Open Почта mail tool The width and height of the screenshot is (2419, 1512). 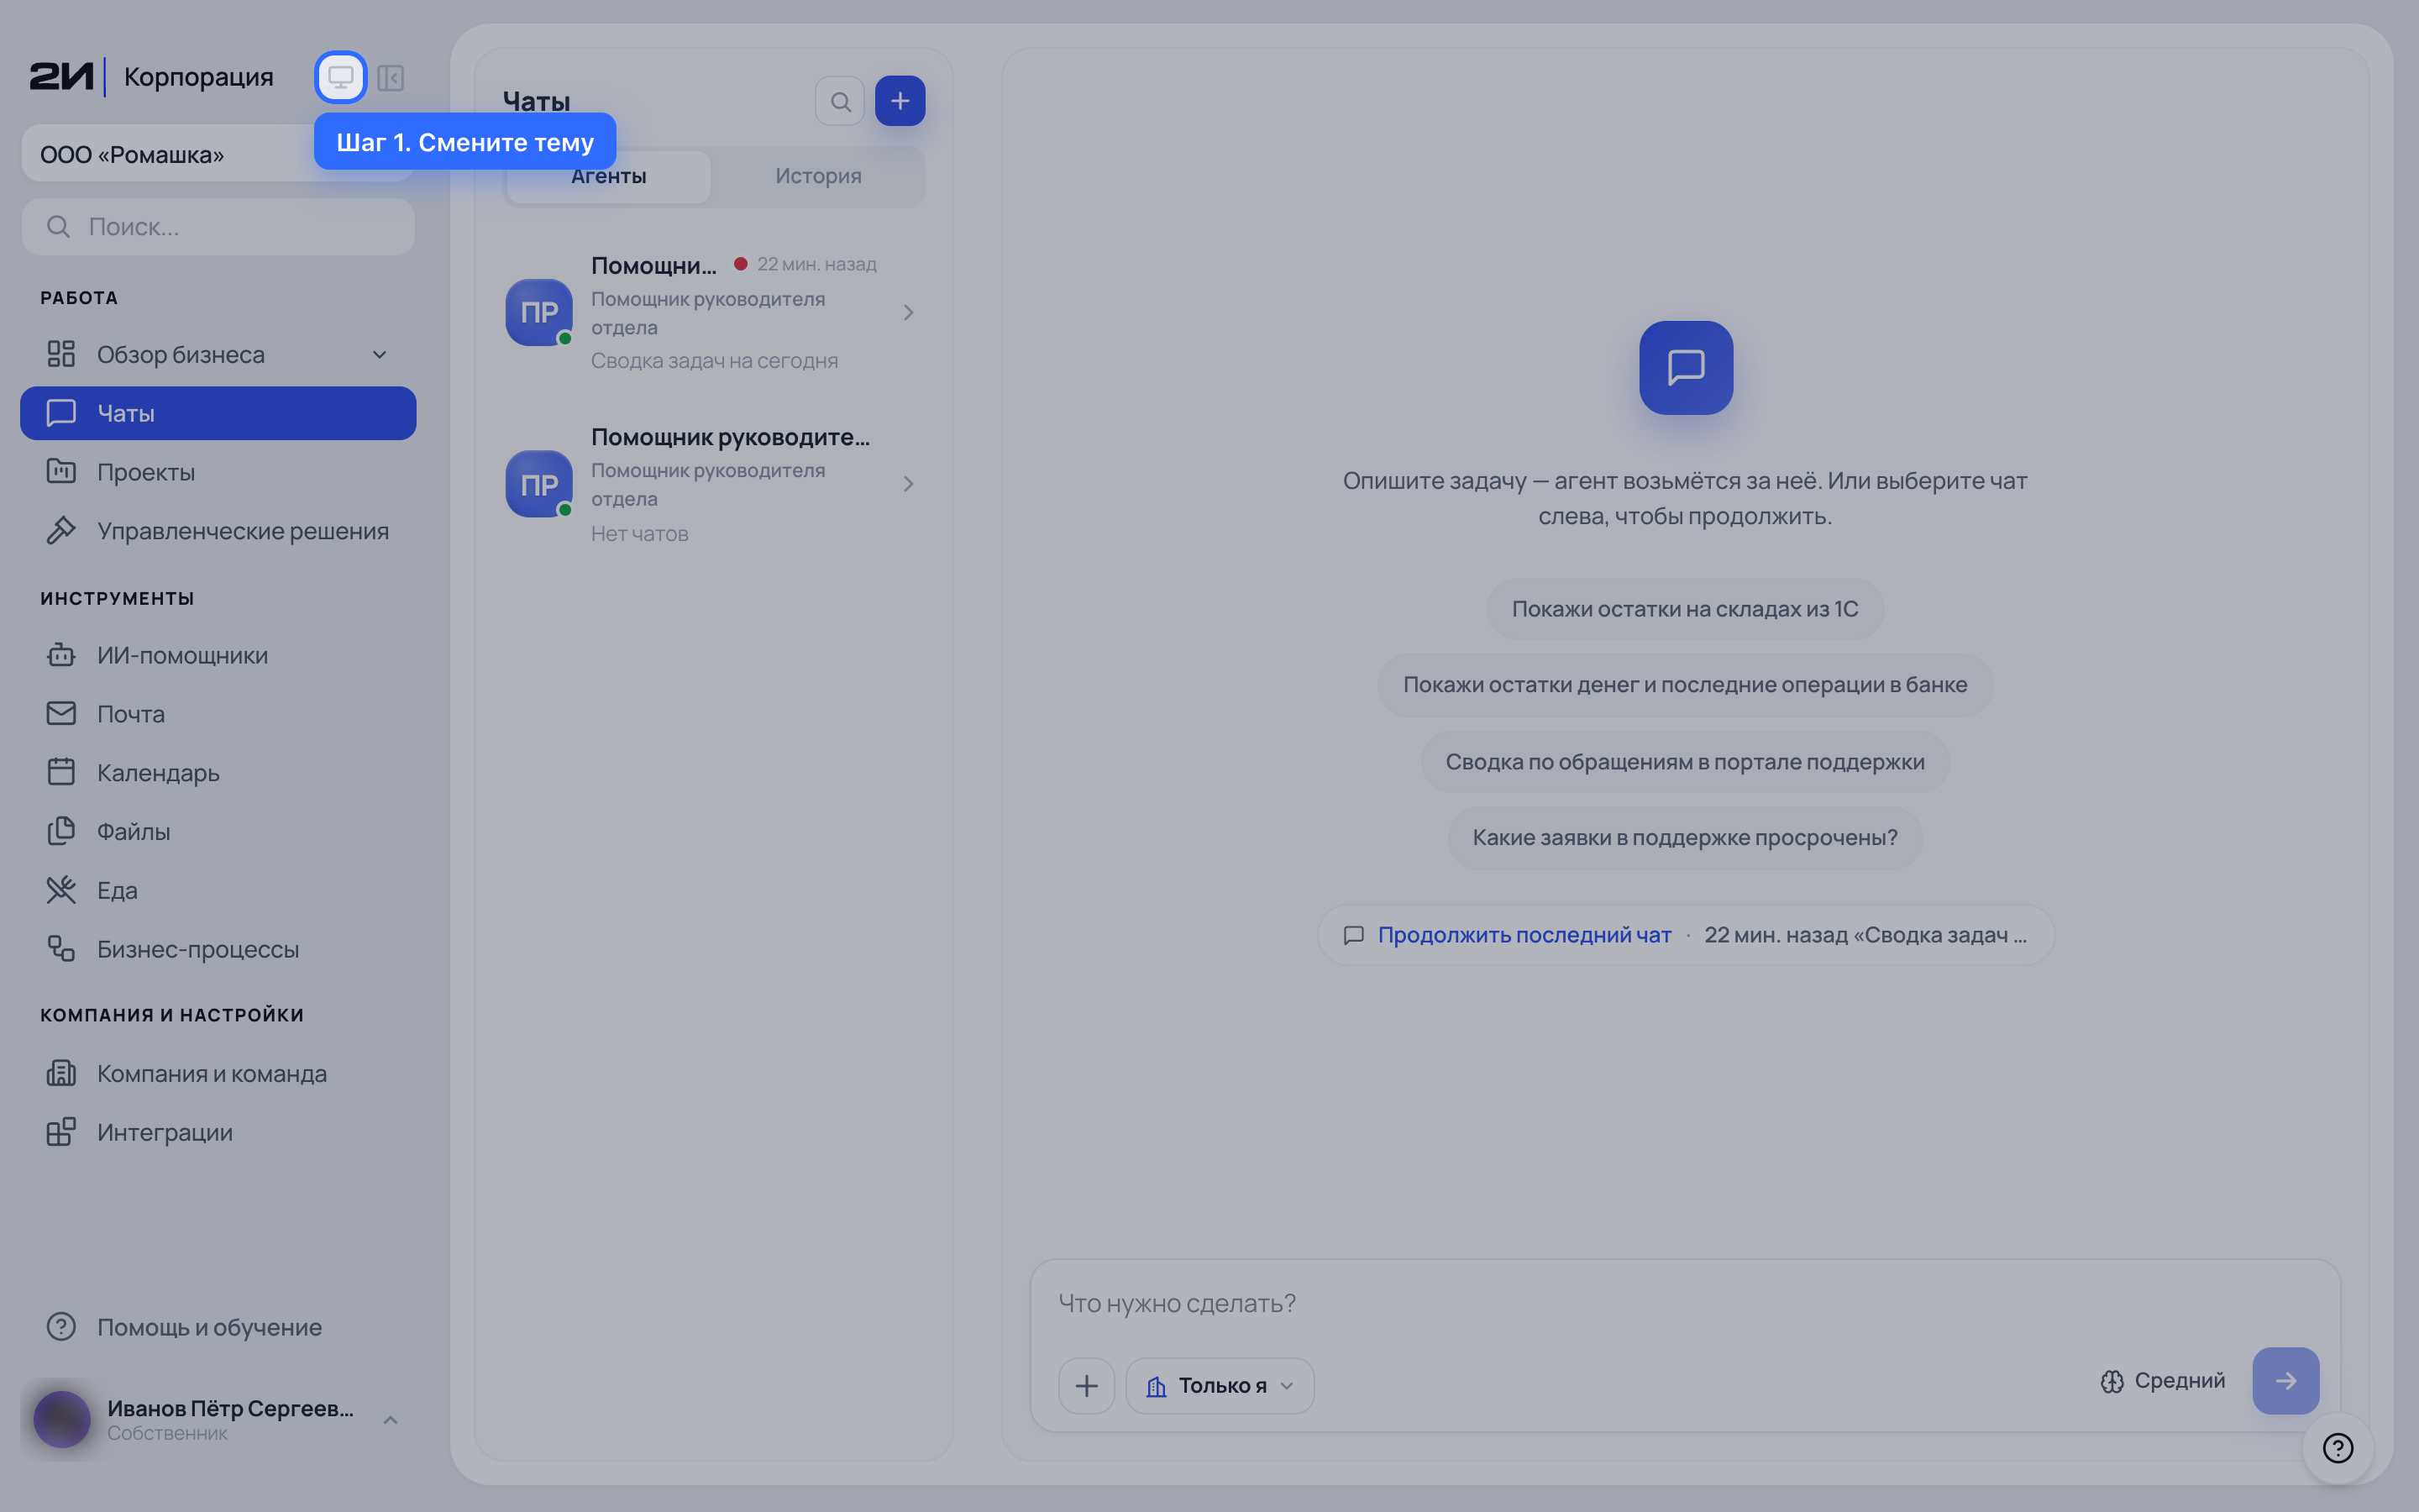coord(218,714)
